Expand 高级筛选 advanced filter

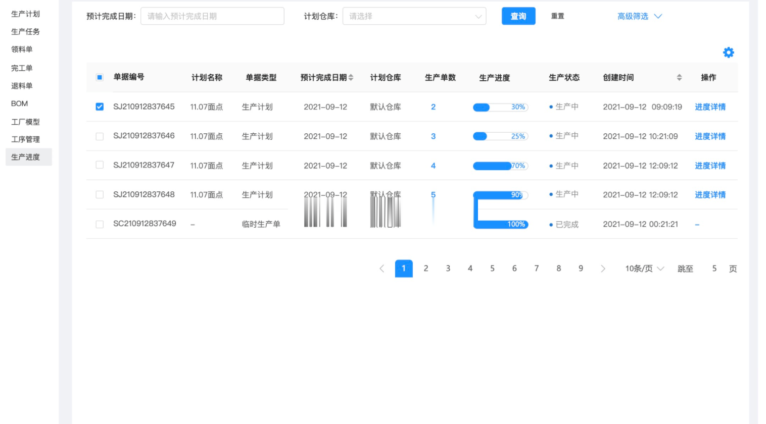click(x=640, y=16)
